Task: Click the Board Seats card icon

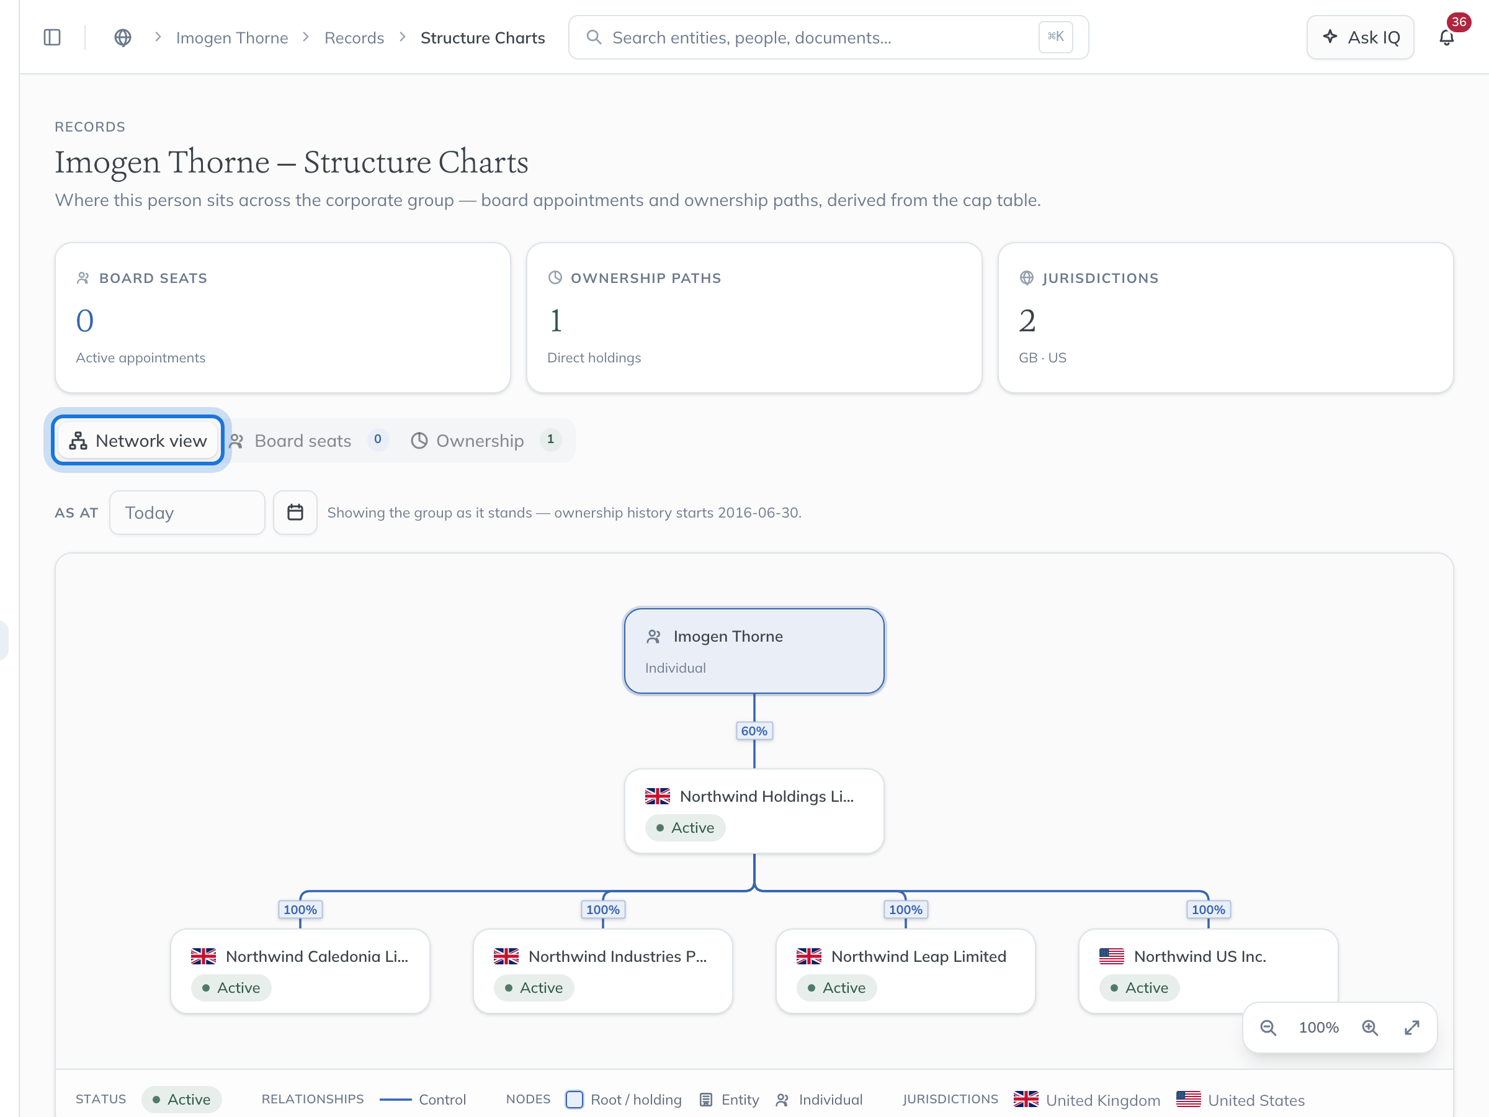Action: pos(83,277)
